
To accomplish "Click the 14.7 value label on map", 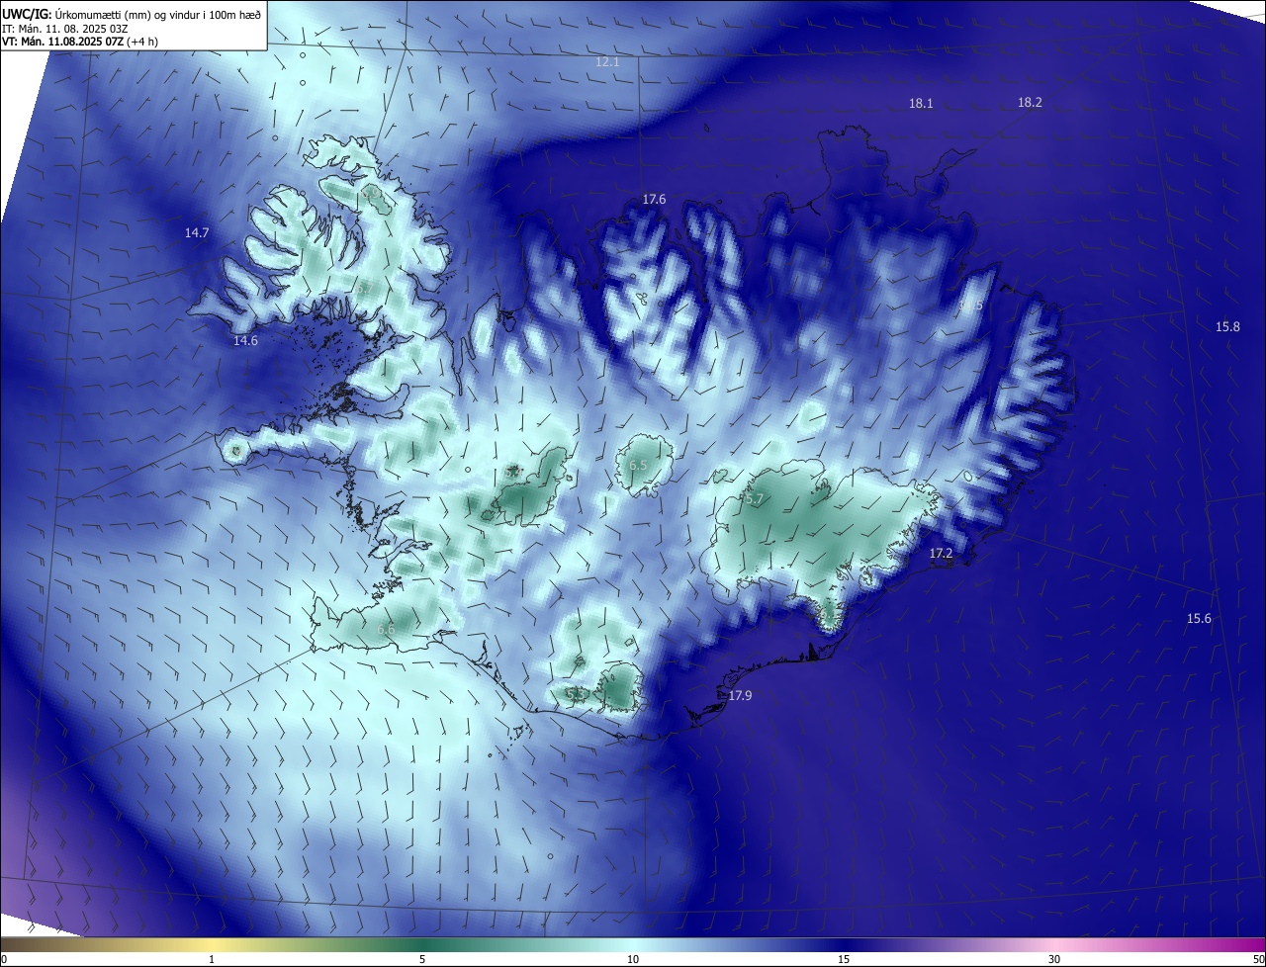I will (x=197, y=232).
